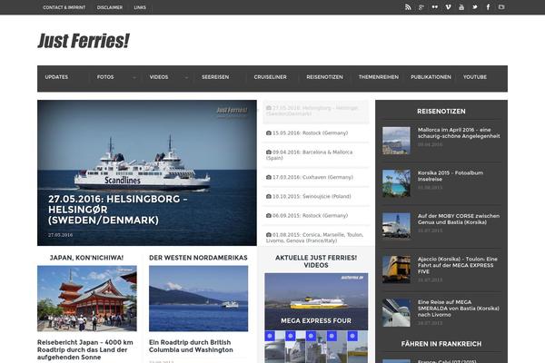Open the MEGA EXPRESS FOUR video thumbnail
Image resolution: width=545 pixels, height=363 pixels.
(316, 301)
